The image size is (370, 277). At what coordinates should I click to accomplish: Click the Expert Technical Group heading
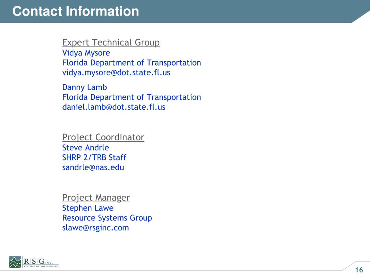point(111,43)
